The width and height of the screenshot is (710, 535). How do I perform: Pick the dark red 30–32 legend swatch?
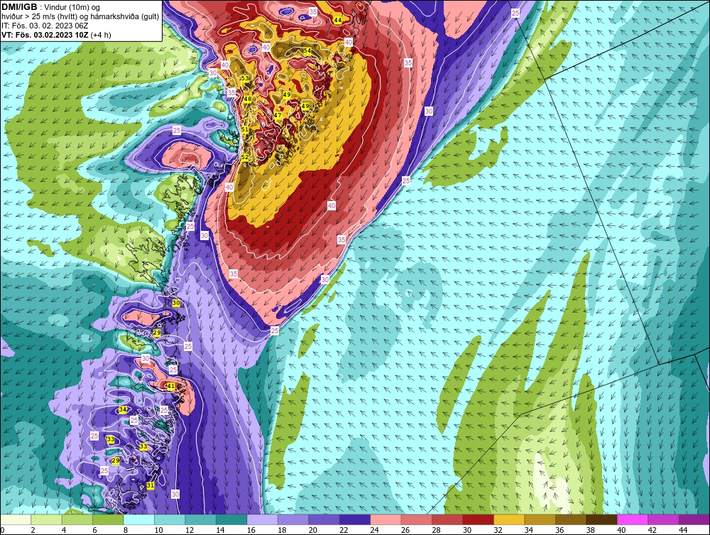point(478,519)
